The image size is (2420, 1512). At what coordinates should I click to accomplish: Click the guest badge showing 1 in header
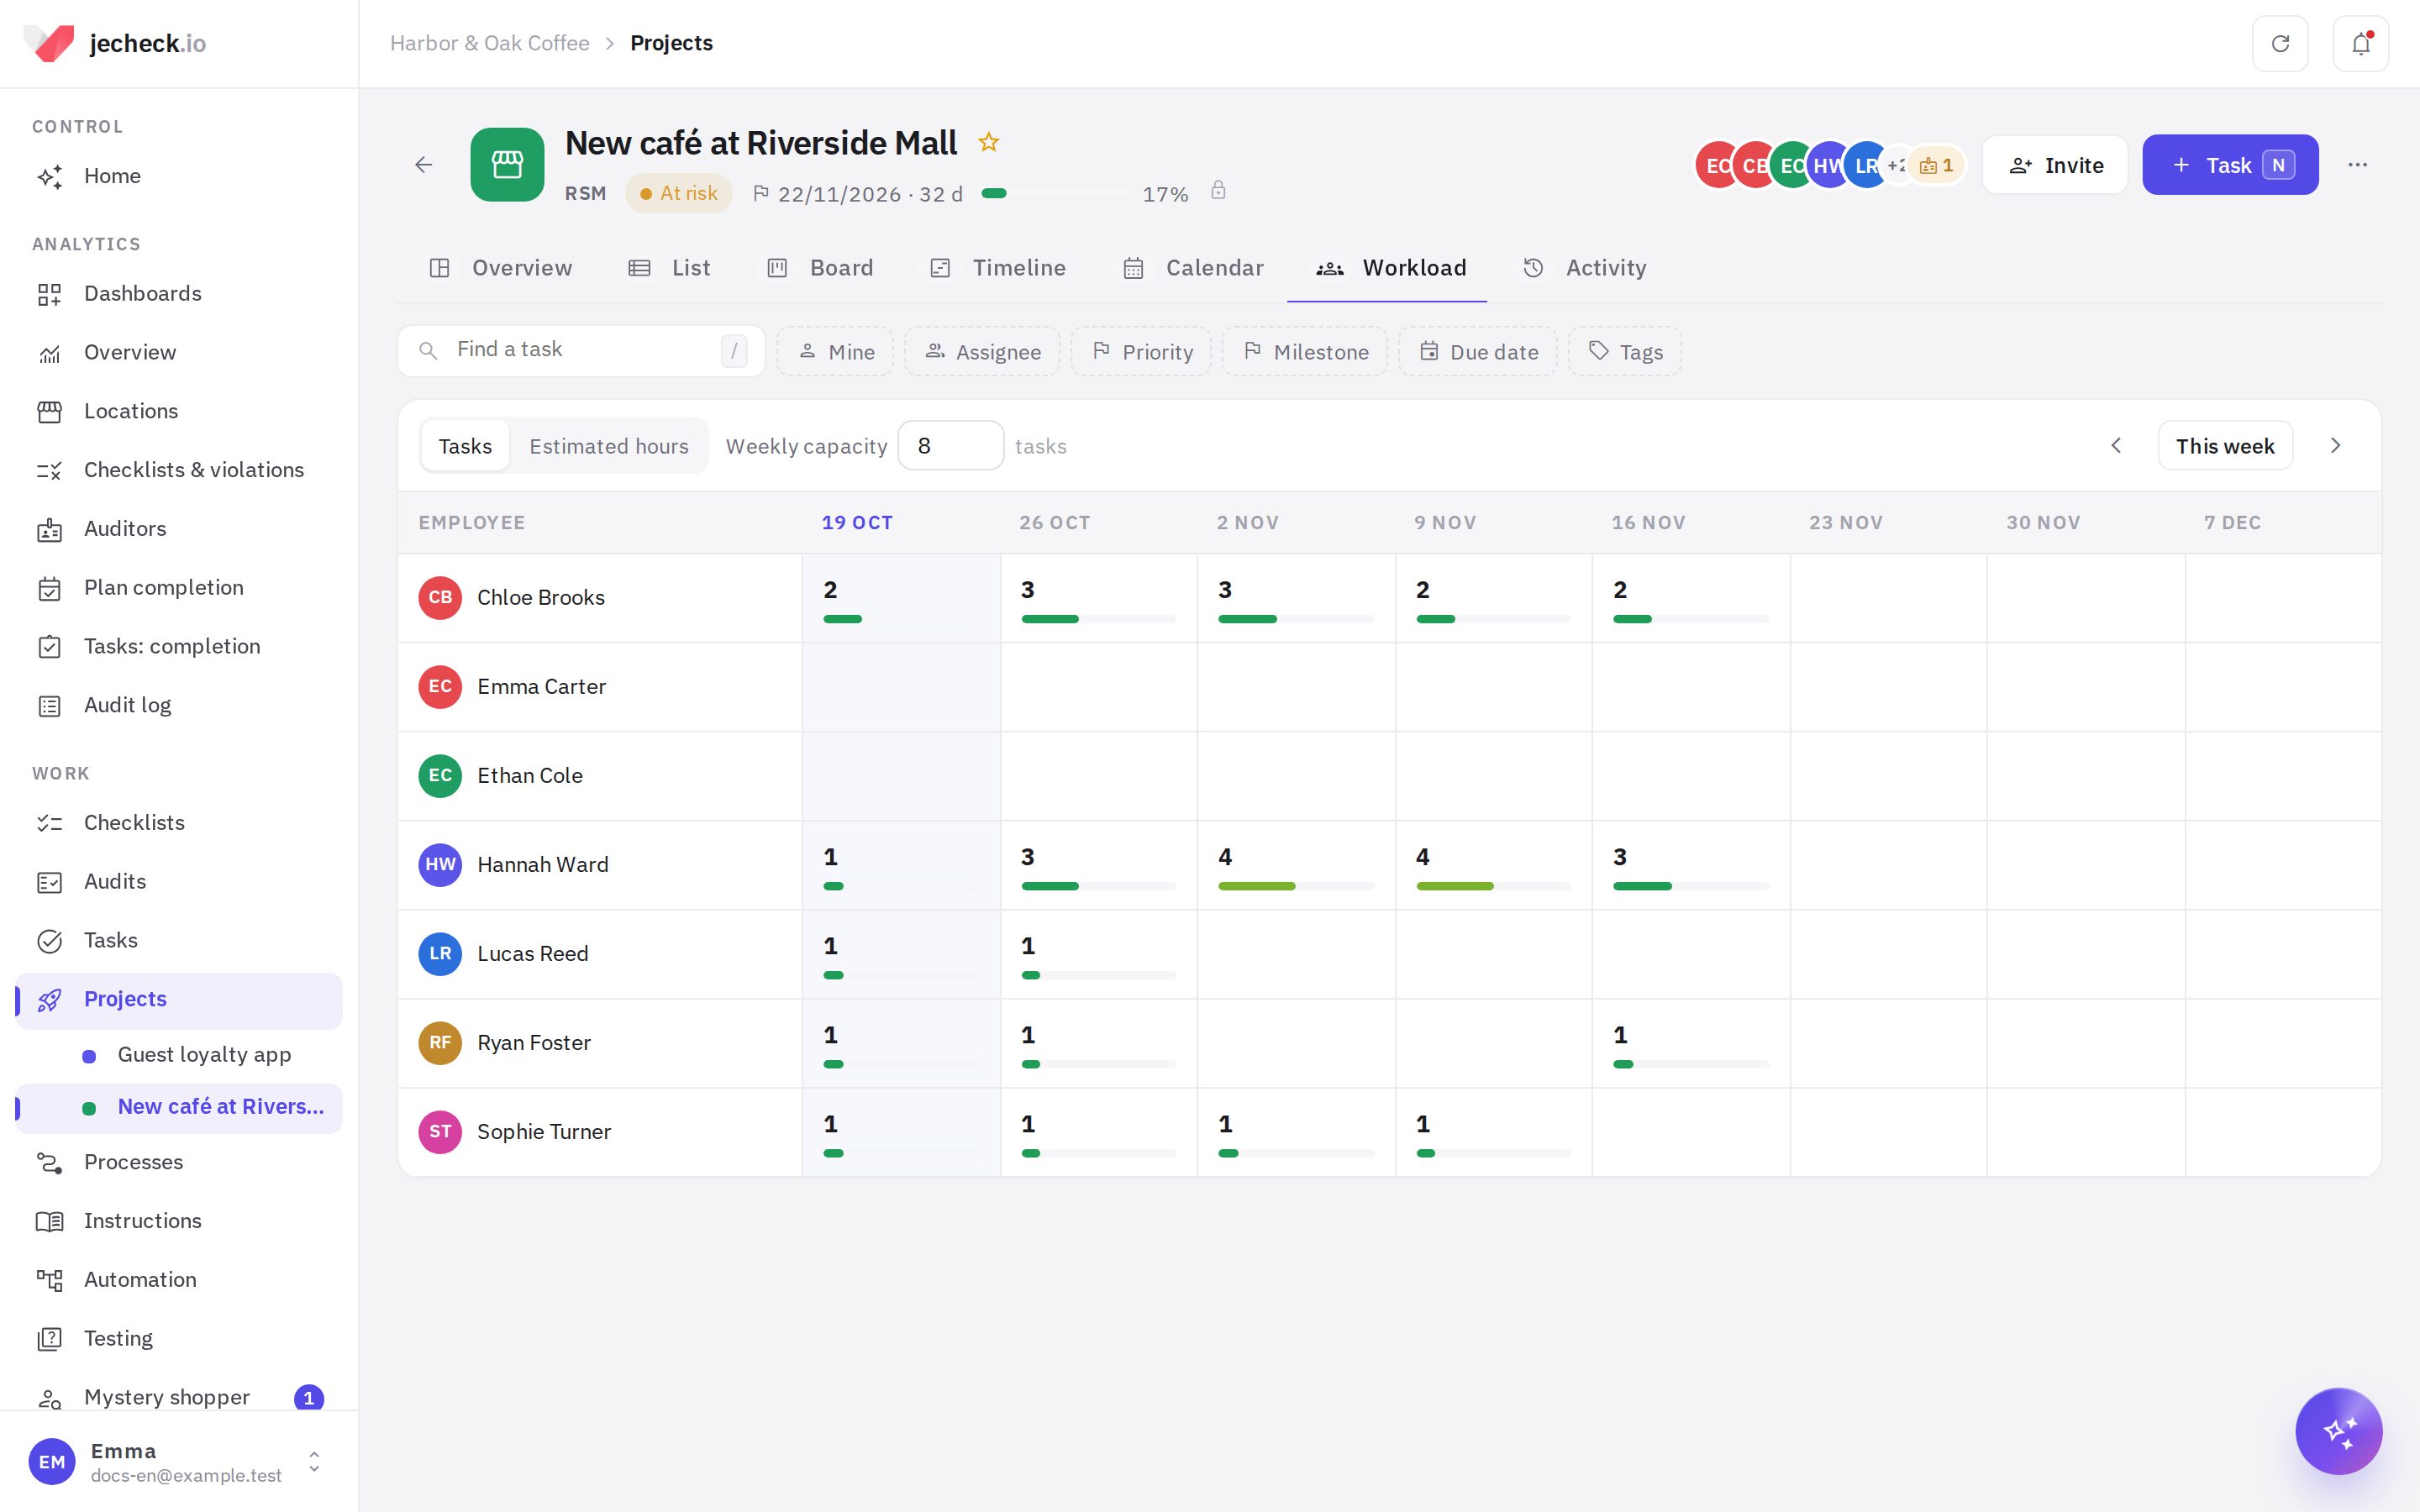[1936, 166]
